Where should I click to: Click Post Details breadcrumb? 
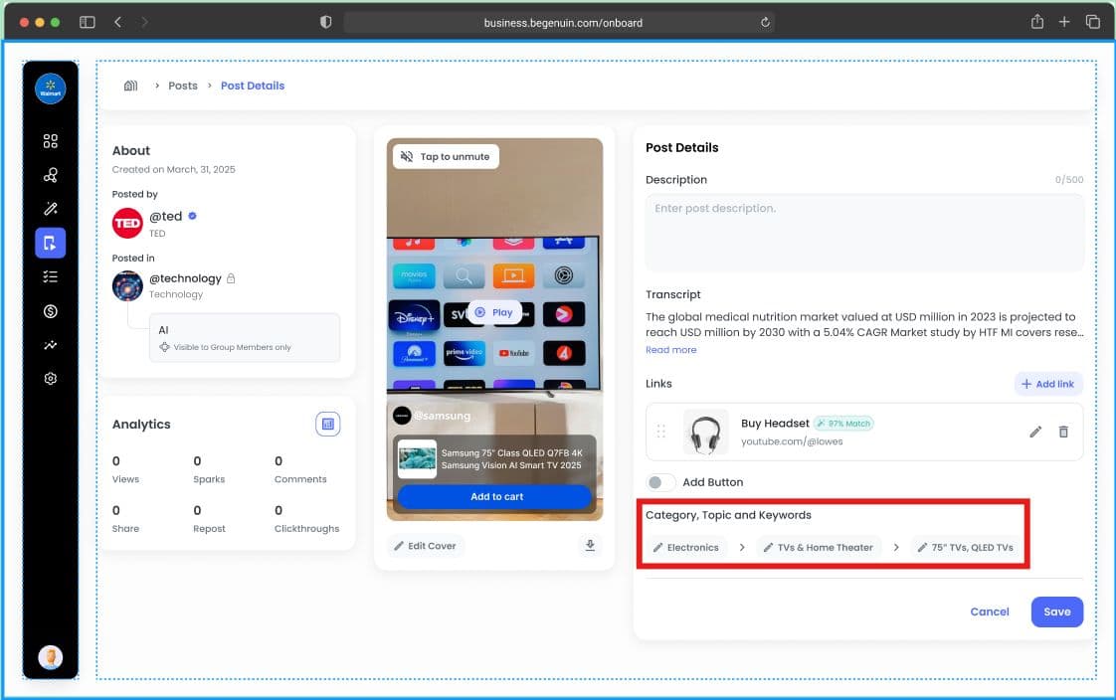point(253,86)
